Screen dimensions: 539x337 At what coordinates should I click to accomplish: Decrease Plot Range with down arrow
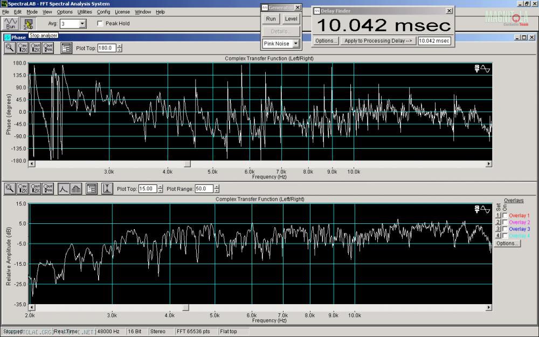coord(217,191)
